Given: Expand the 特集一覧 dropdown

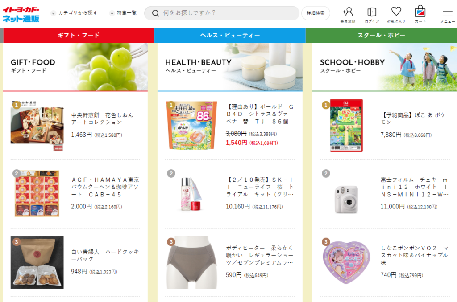Looking at the screenshot, I should tap(123, 13).
